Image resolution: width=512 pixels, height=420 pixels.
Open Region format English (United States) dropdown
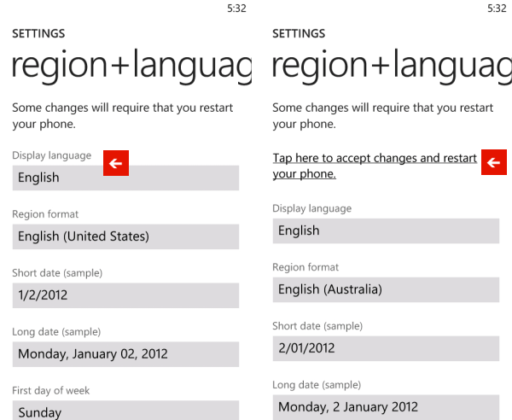[125, 236]
